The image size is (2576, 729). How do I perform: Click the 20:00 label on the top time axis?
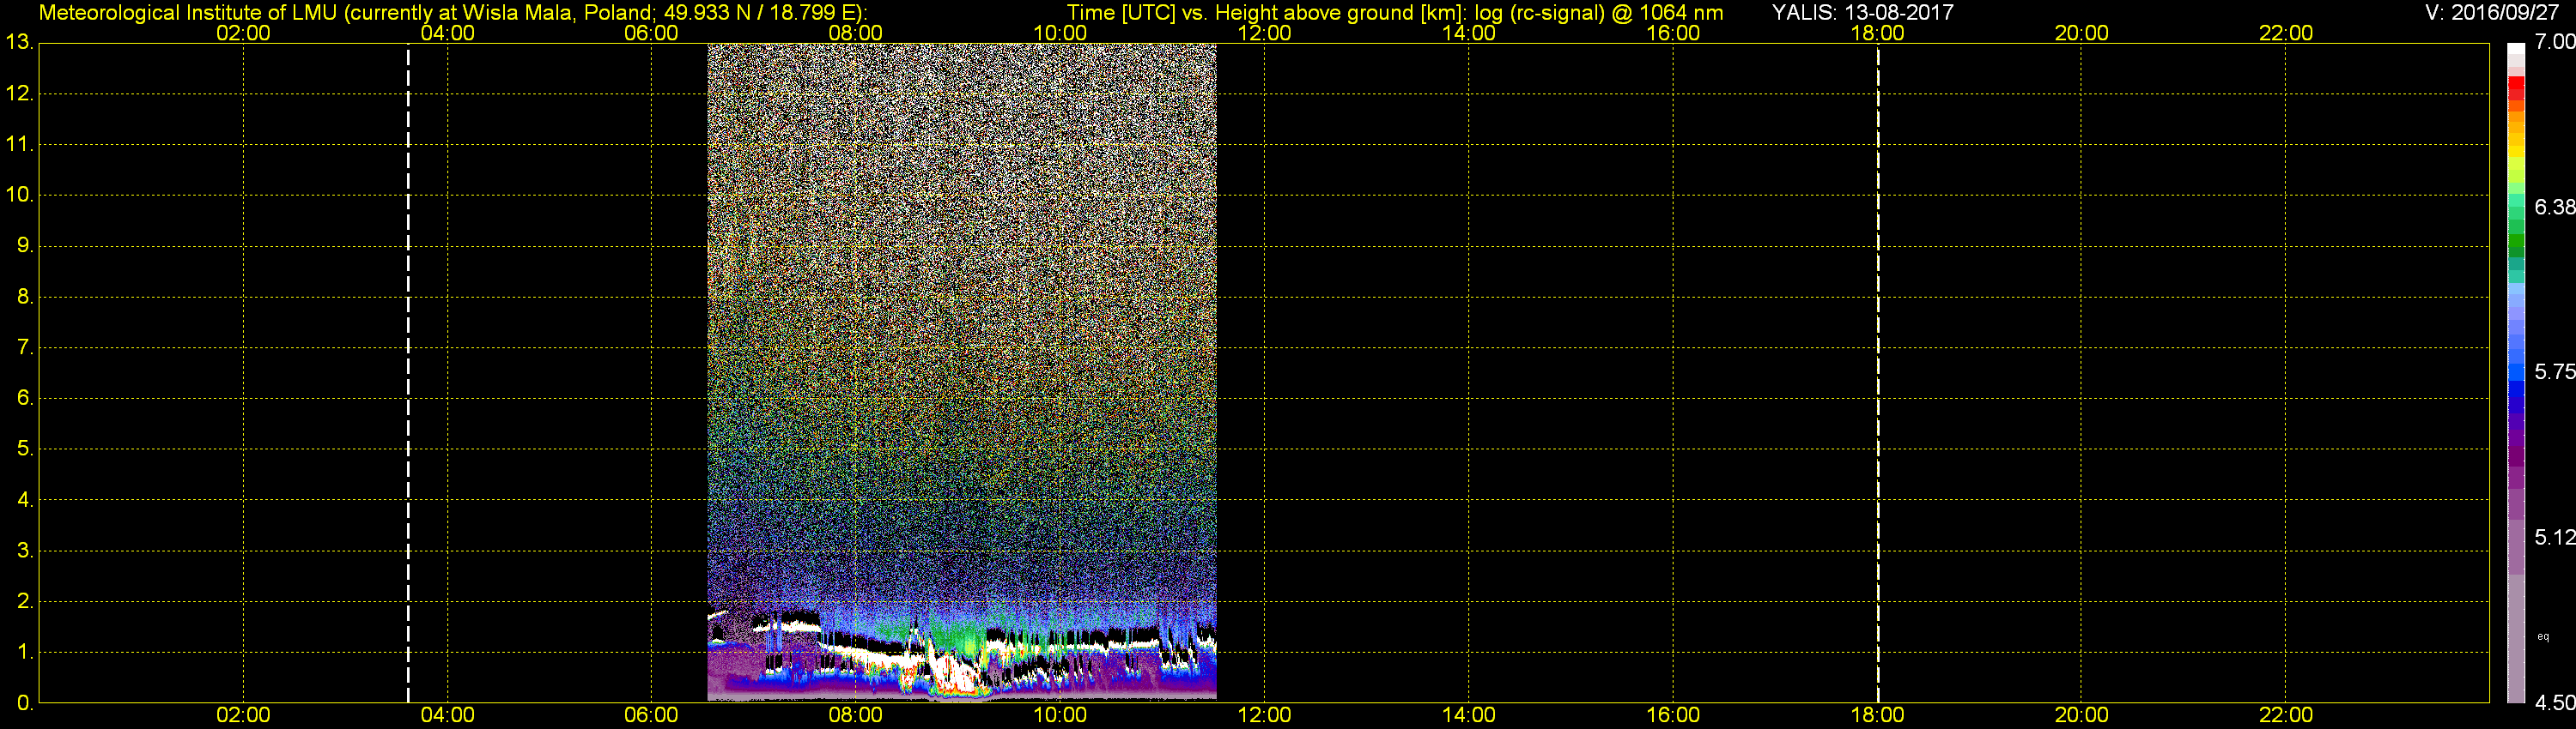pos(2082,33)
